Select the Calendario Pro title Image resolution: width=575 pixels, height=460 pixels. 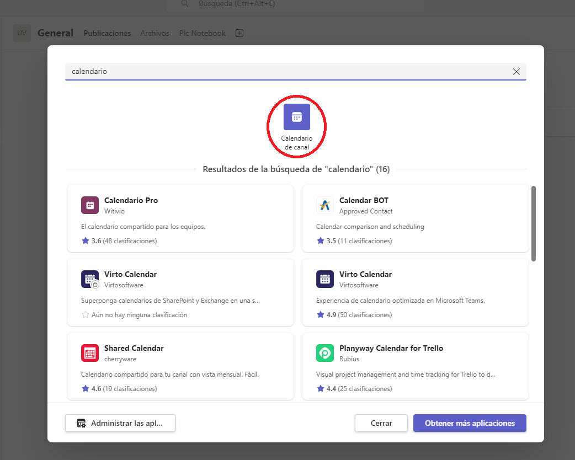click(x=131, y=201)
